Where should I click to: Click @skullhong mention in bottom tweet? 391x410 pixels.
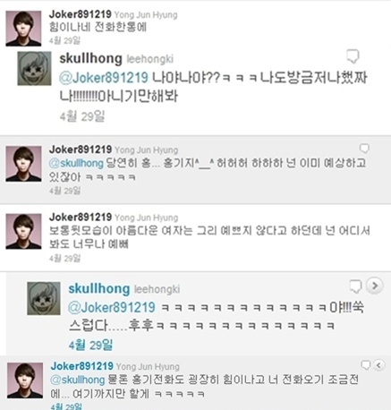click(x=78, y=380)
